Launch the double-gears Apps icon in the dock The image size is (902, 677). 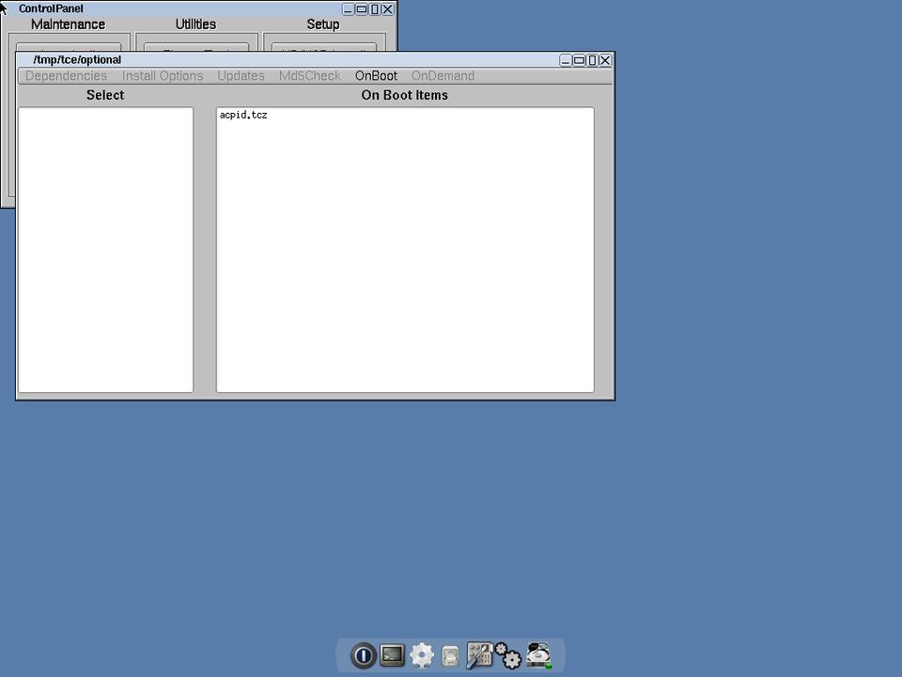pos(508,655)
